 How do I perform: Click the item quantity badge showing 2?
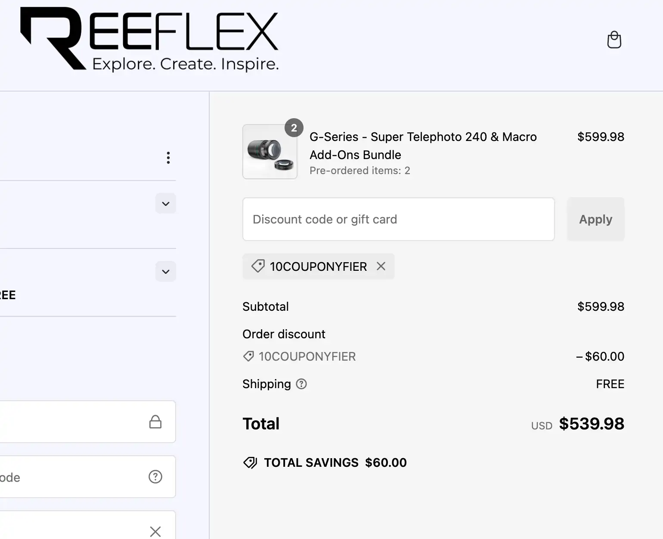click(294, 127)
